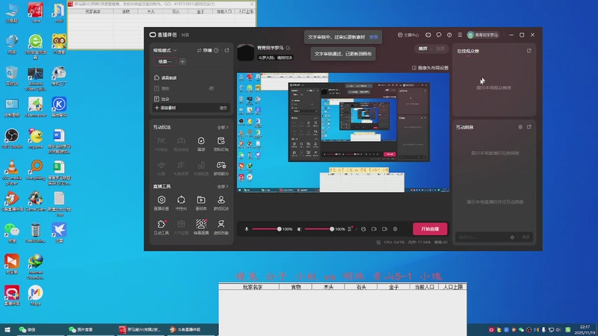Open the red packet interaction icon
The image size is (598, 336).
pyautogui.click(x=221, y=143)
